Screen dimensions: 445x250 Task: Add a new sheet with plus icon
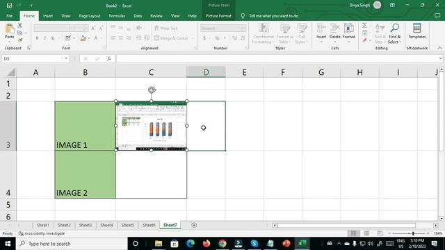pyautogui.click(x=194, y=225)
